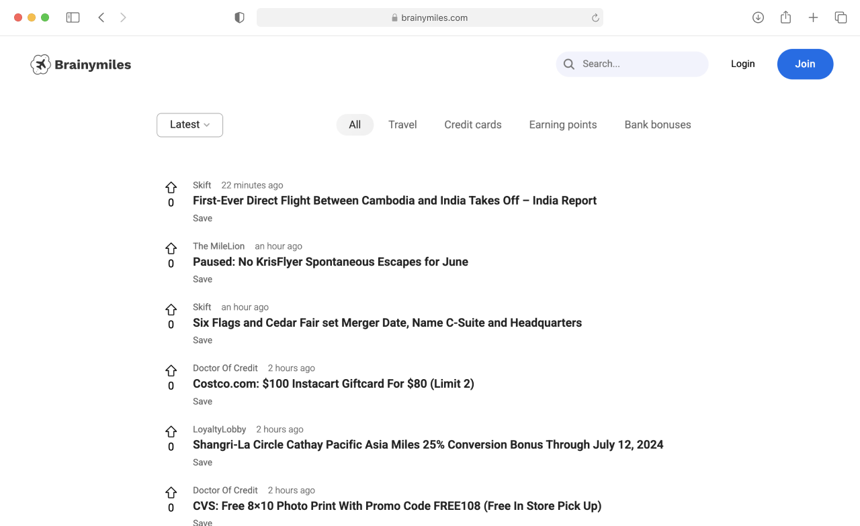Go forward with Safari forward arrow
Image resolution: width=860 pixels, height=526 pixels.
tap(123, 17)
